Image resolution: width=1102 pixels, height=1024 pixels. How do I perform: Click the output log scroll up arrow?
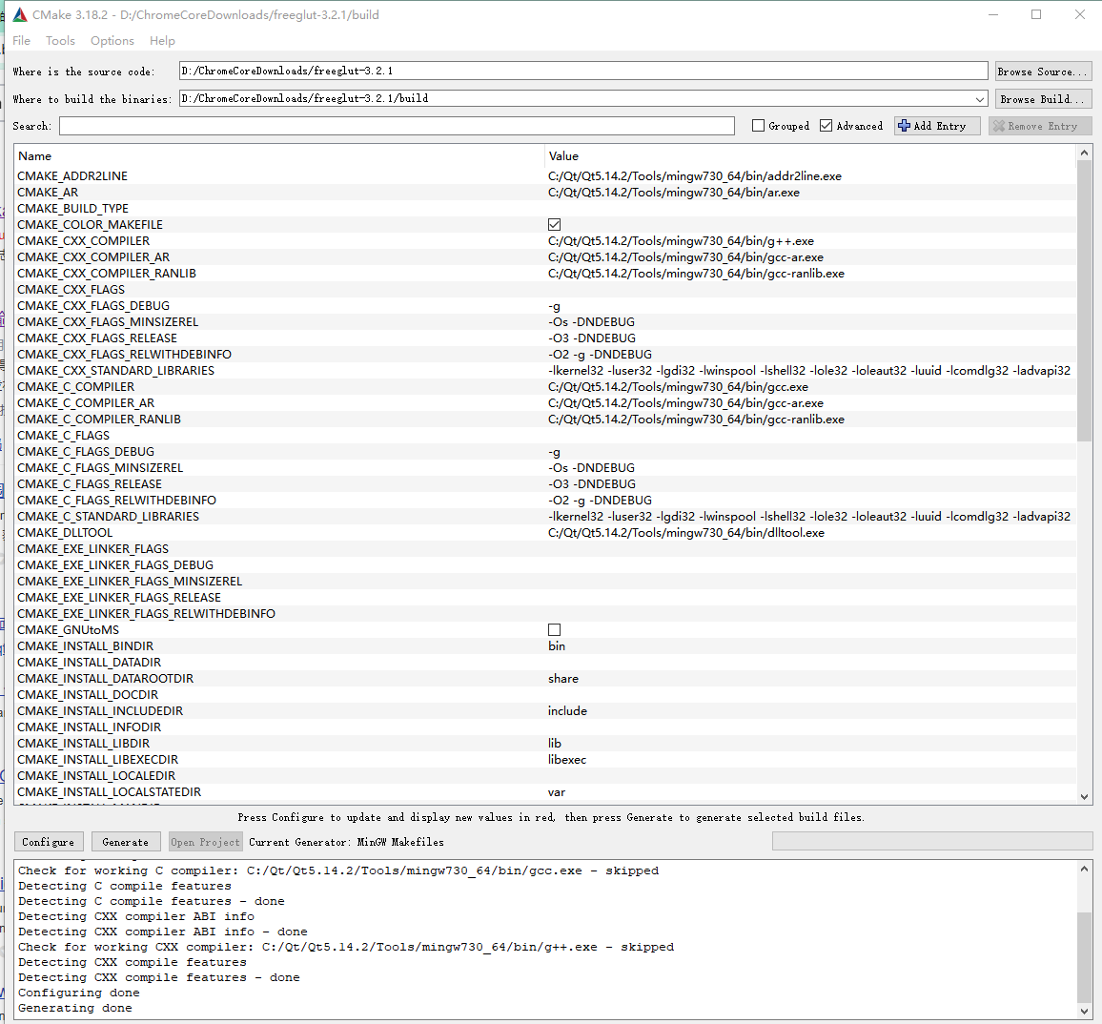1084,869
